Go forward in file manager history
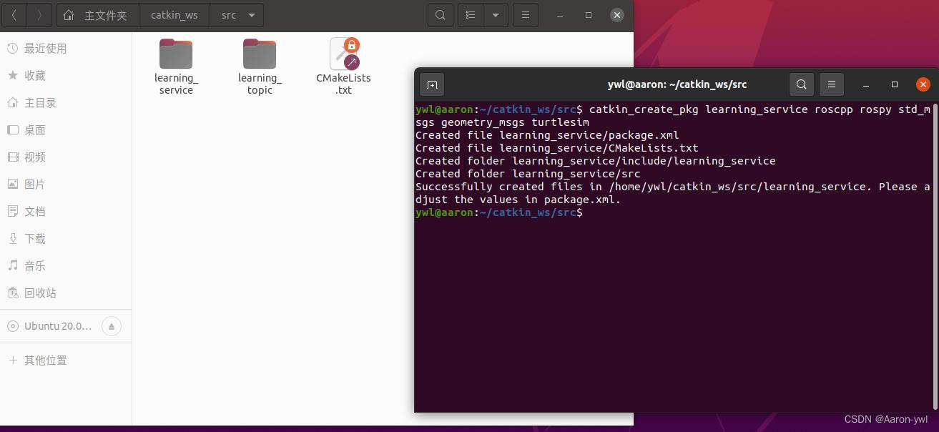939x432 pixels. (39, 15)
